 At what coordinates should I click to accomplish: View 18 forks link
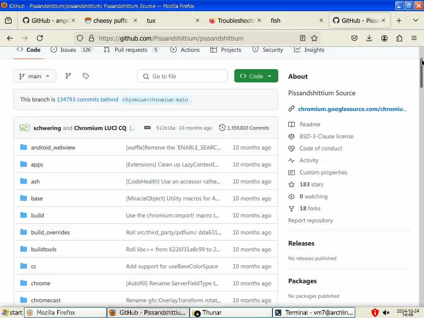[x=310, y=208]
